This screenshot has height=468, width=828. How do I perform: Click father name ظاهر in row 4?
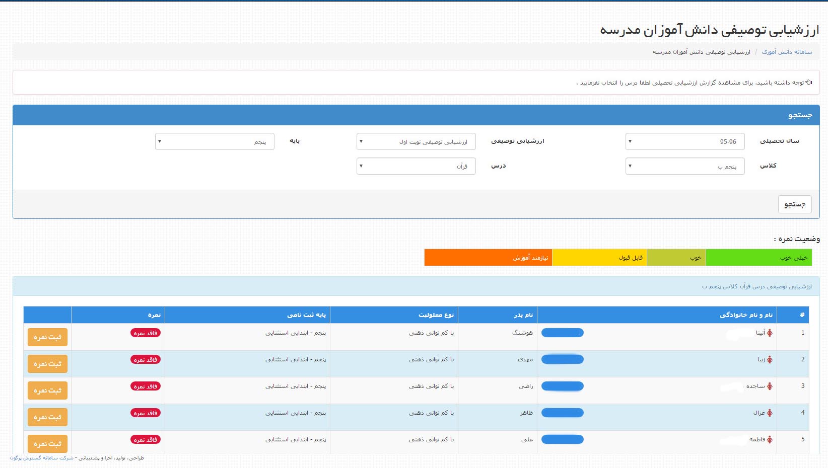click(x=527, y=413)
